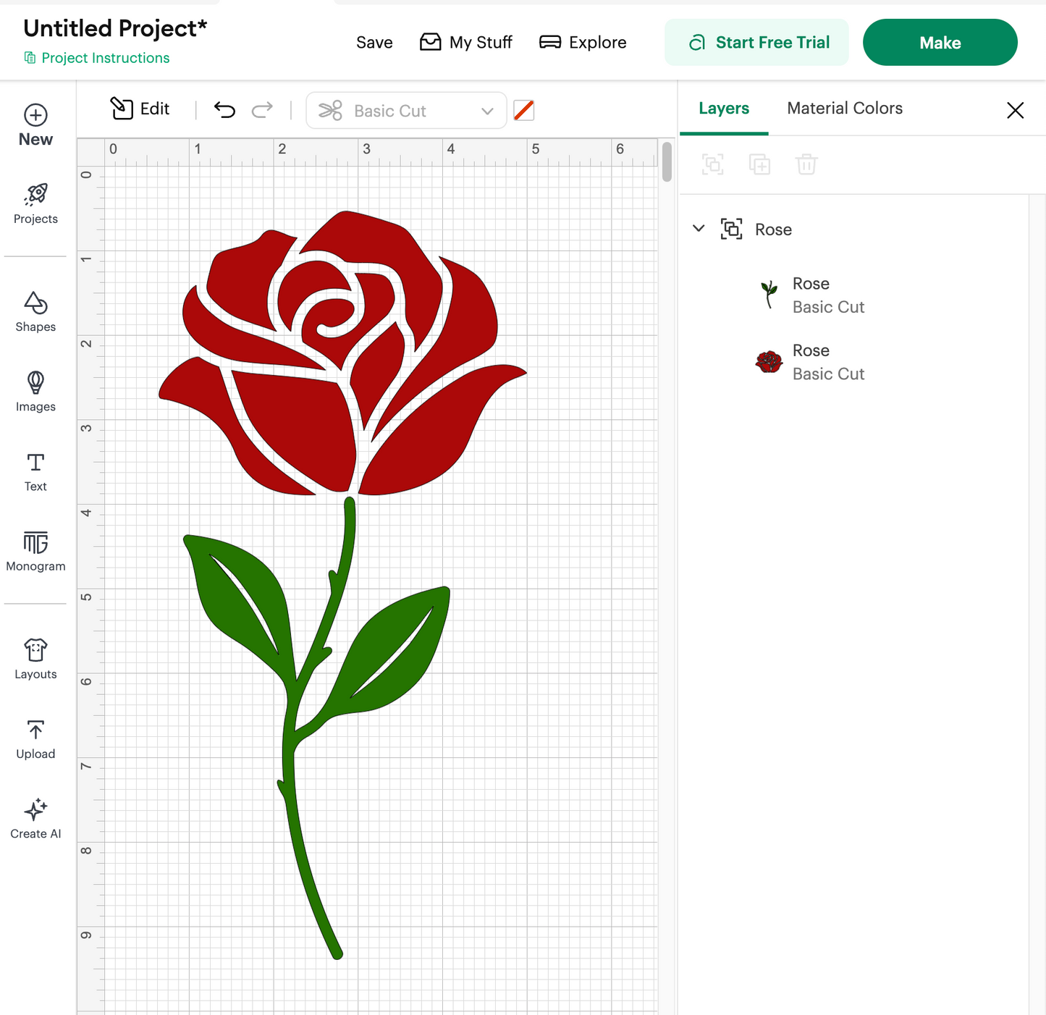Click the New project plus icon

pyautogui.click(x=35, y=115)
